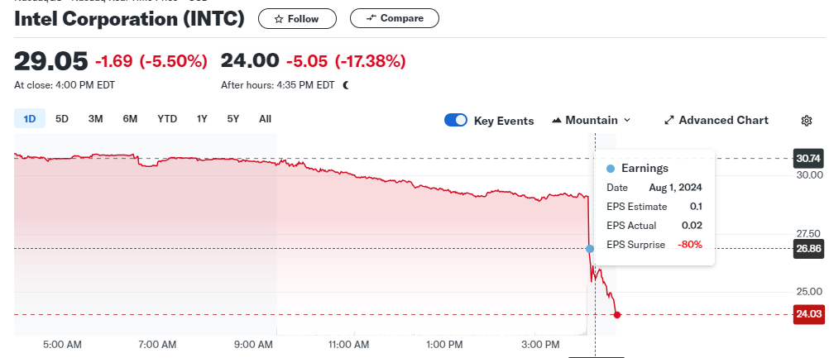This screenshot has width=829, height=358.
Task: Click the blue Earnings dot in tooltip
Action: (611, 168)
